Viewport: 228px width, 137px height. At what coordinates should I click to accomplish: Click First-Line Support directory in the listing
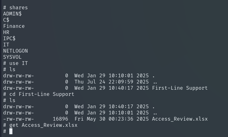[180, 88]
